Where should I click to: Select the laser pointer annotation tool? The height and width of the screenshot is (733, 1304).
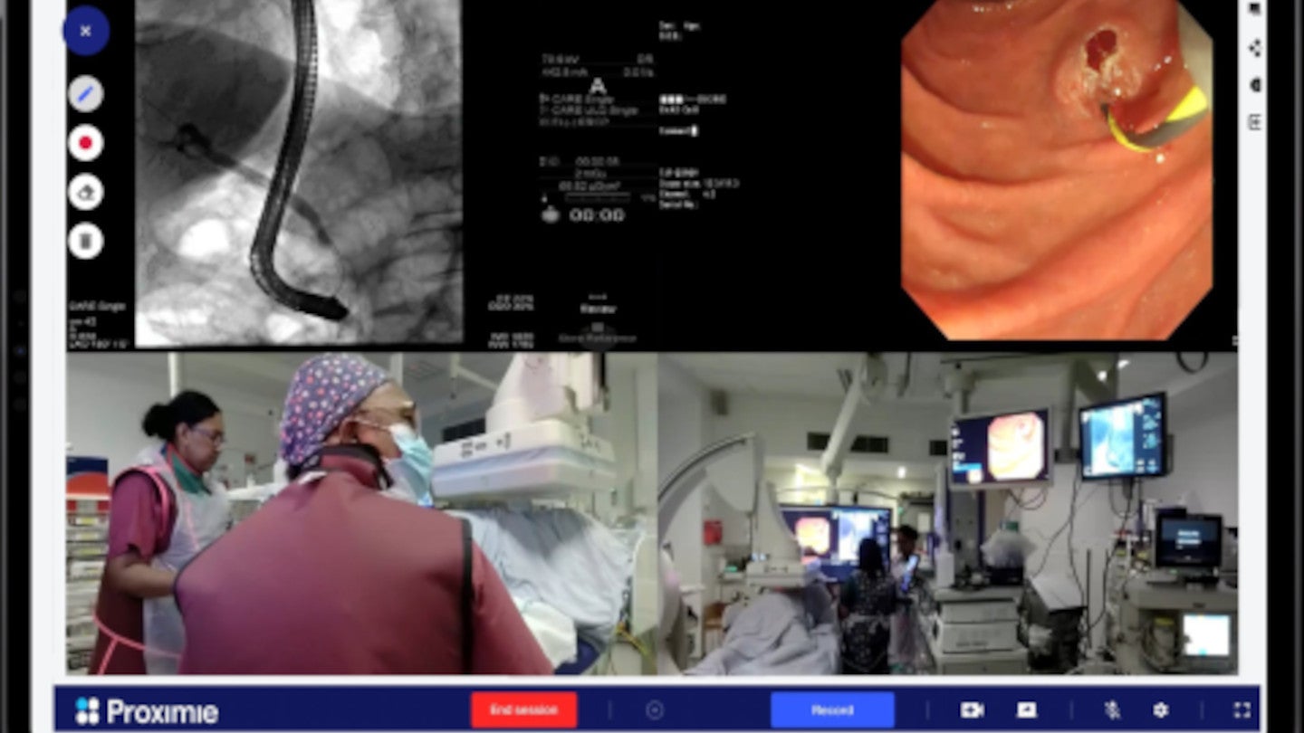(x=87, y=193)
